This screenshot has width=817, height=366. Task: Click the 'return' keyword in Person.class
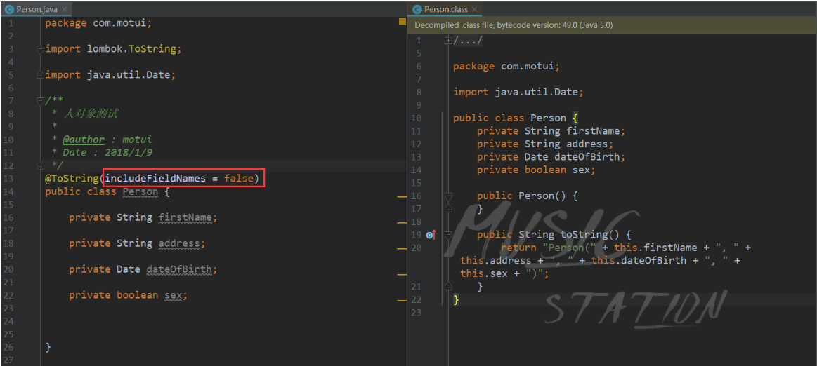click(518, 248)
